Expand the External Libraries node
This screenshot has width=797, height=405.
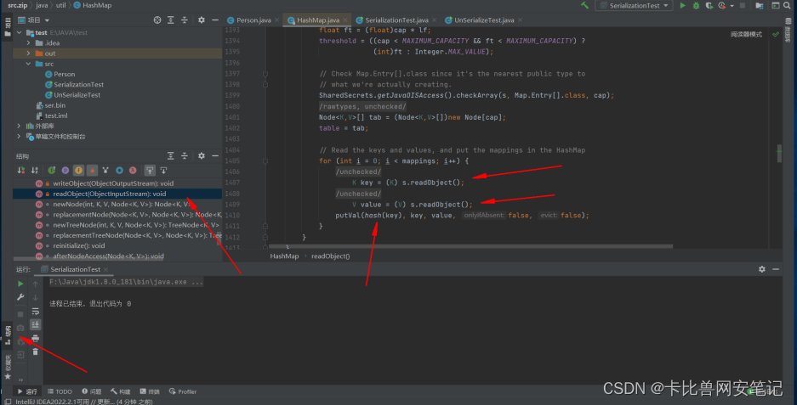pos(20,126)
